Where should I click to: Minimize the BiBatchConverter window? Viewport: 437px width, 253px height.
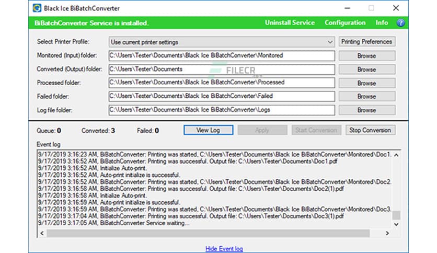click(x=347, y=8)
